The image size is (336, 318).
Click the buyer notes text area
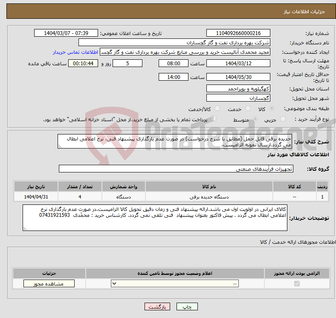click(155, 218)
